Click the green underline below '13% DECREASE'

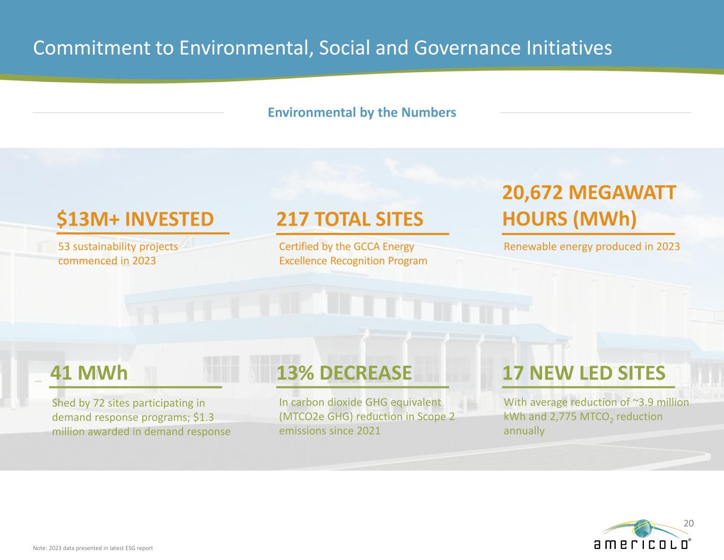coord(363,387)
